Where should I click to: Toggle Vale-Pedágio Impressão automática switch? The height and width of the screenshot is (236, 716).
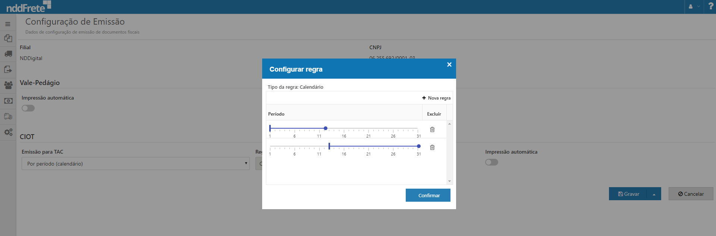[x=28, y=108]
